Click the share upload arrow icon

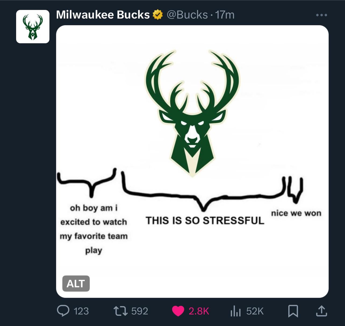(321, 311)
